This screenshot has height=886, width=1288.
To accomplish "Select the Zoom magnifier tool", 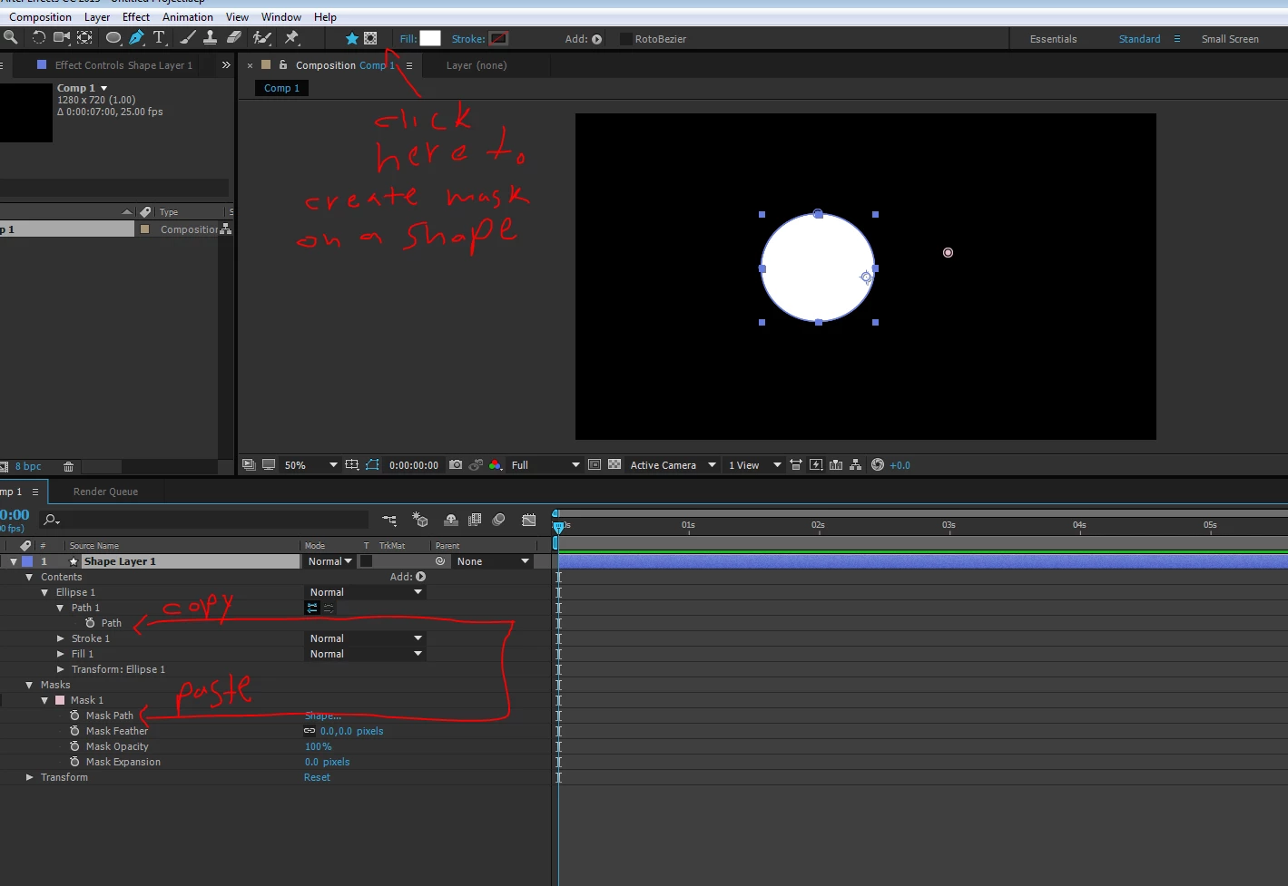I will [10, 38].
